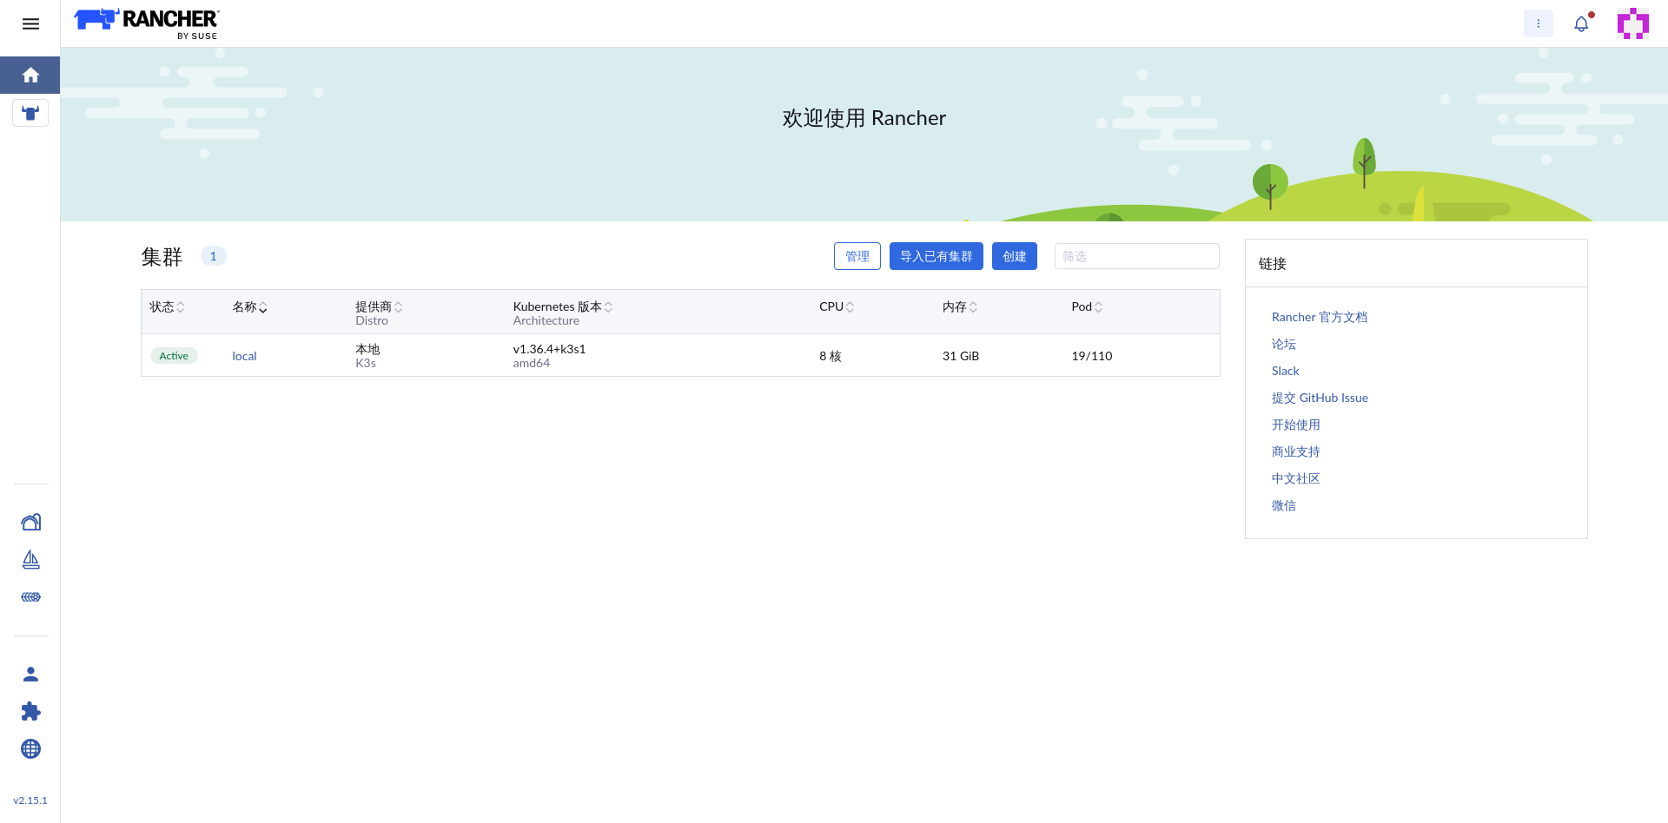Open 提交 GitHub Issue link
This screenshot has width=1668, height=823.
tap(1320, 398)
